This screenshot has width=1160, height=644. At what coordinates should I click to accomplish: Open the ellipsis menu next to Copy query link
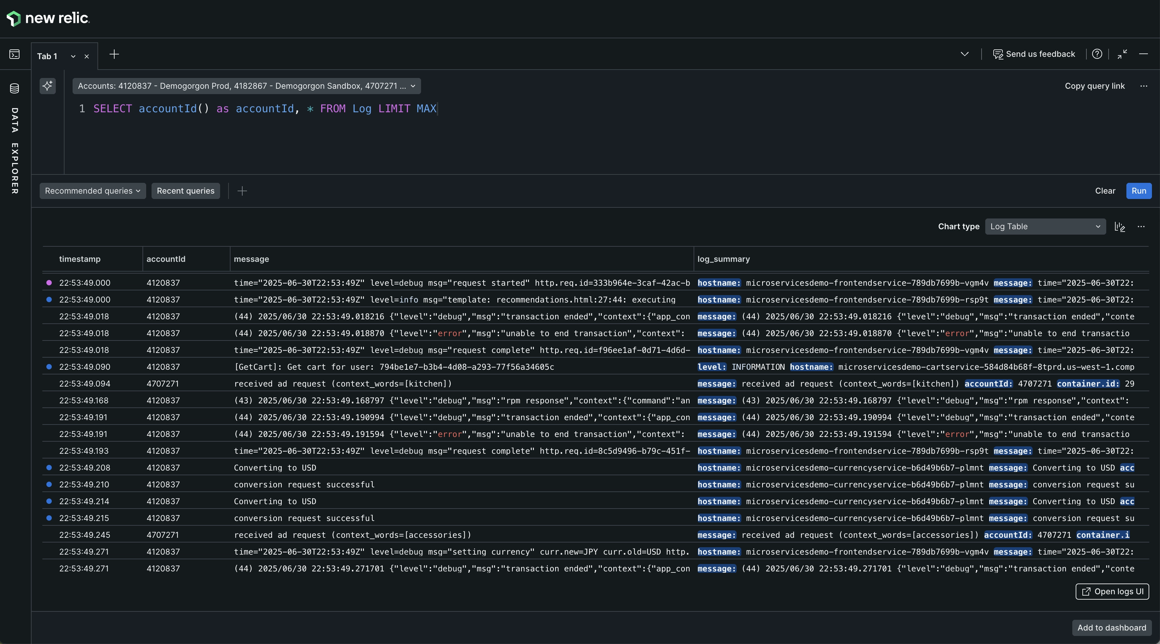[x=1144, y=86]
